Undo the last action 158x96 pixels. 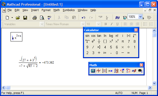[x=83, y=18]
